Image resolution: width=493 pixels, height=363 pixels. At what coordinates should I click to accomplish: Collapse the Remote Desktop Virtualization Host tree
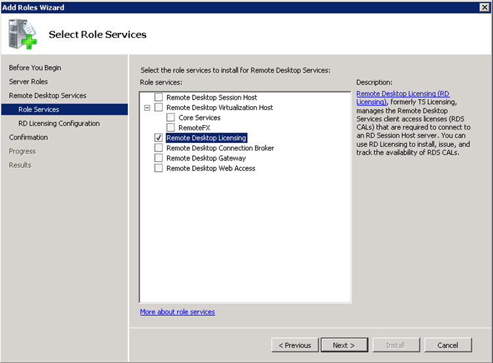point(147,108)
